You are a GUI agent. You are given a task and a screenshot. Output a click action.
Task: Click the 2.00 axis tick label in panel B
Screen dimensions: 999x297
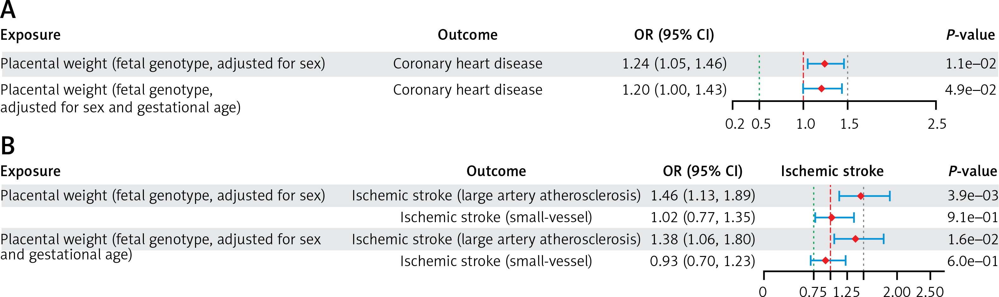click(897, 291)
